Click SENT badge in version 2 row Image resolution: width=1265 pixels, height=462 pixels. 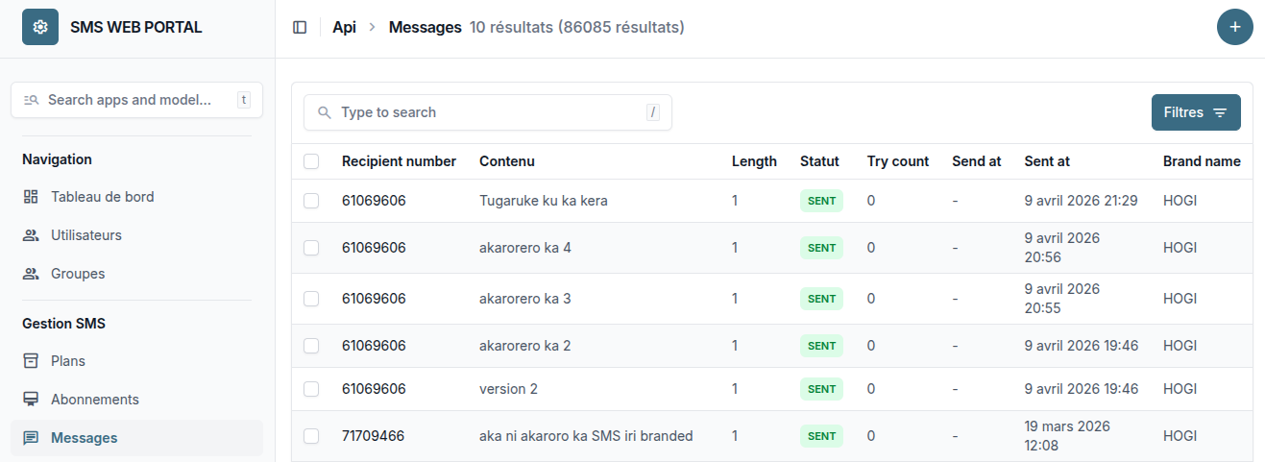click(821, 389)
